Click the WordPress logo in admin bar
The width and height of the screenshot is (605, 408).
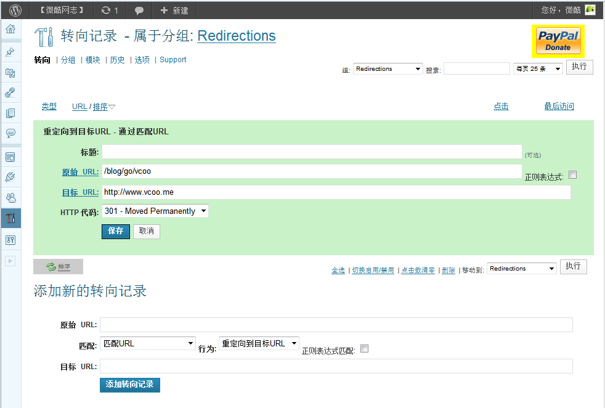coord(15,10)
